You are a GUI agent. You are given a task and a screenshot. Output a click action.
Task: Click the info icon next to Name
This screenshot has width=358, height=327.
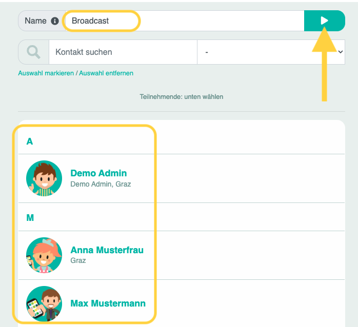tap(55, 21)
